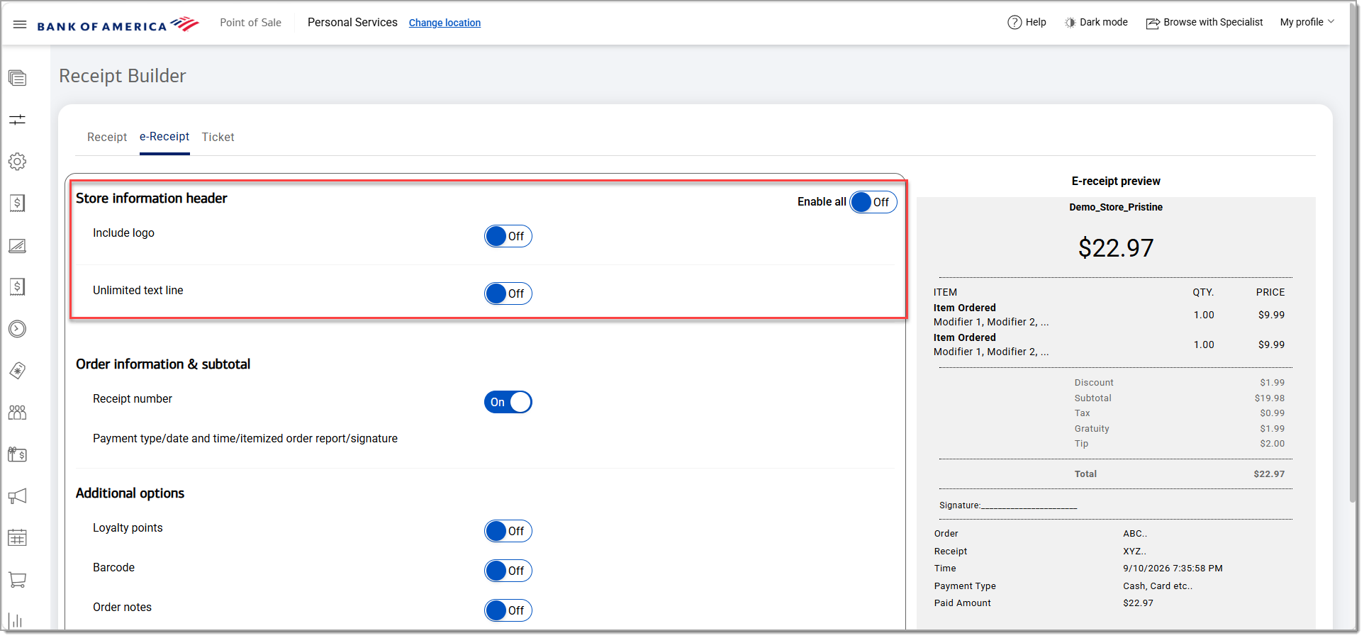Open the gear settings sidebar icon
Image resolution: width=1364 pixels, height=638 pixels.
(x=18, y=162)
